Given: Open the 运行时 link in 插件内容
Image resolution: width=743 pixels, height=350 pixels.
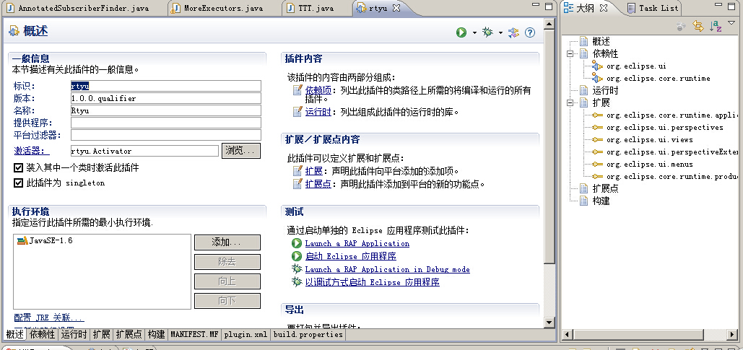Looking at the screenshot, I should [x=318, y=113].
